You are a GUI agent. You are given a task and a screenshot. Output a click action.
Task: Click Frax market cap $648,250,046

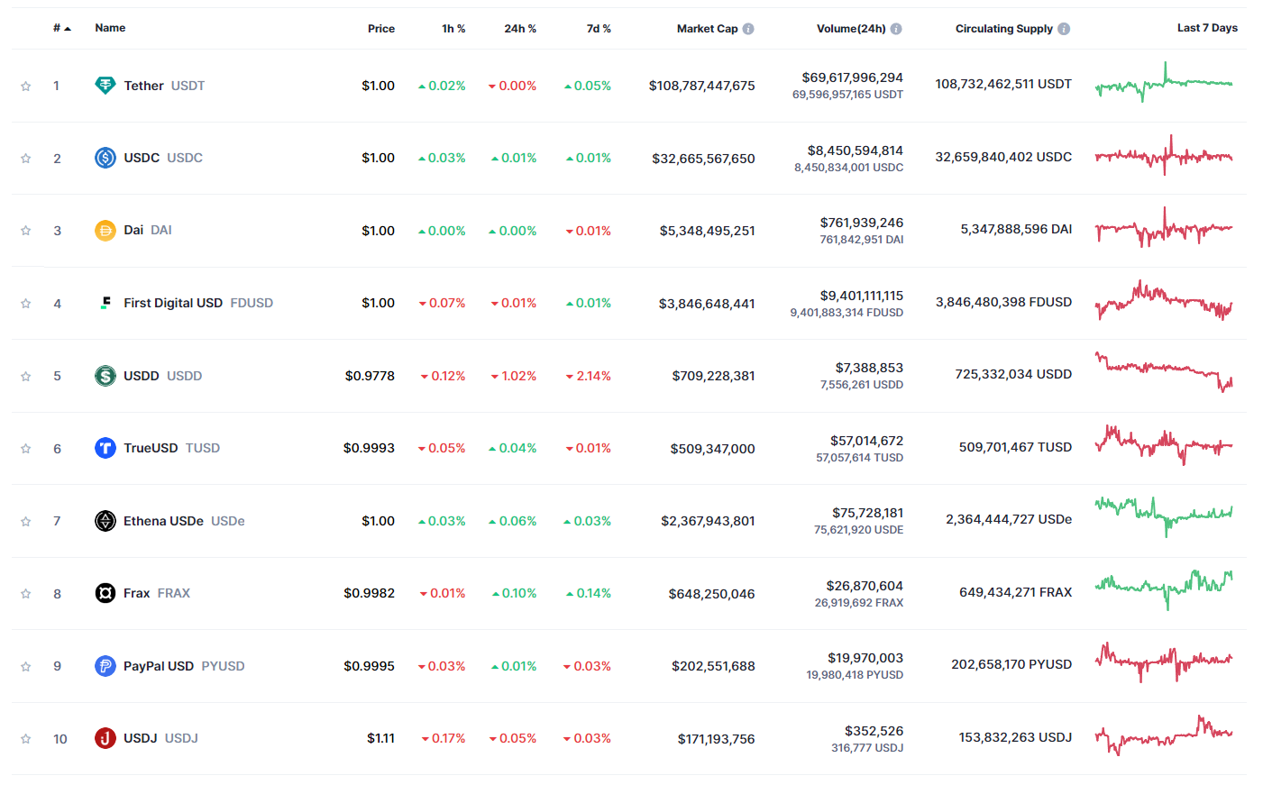(712, 594)
